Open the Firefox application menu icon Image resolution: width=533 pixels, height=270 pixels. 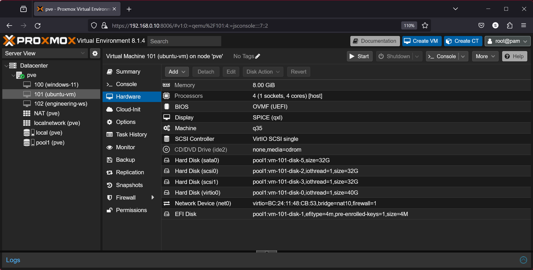click(x=524, y=25)
